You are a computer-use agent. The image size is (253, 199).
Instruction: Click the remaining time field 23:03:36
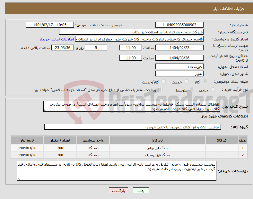(63, 48)
